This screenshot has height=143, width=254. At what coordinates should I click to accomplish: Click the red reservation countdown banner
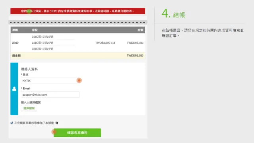[x=78, y=11]
